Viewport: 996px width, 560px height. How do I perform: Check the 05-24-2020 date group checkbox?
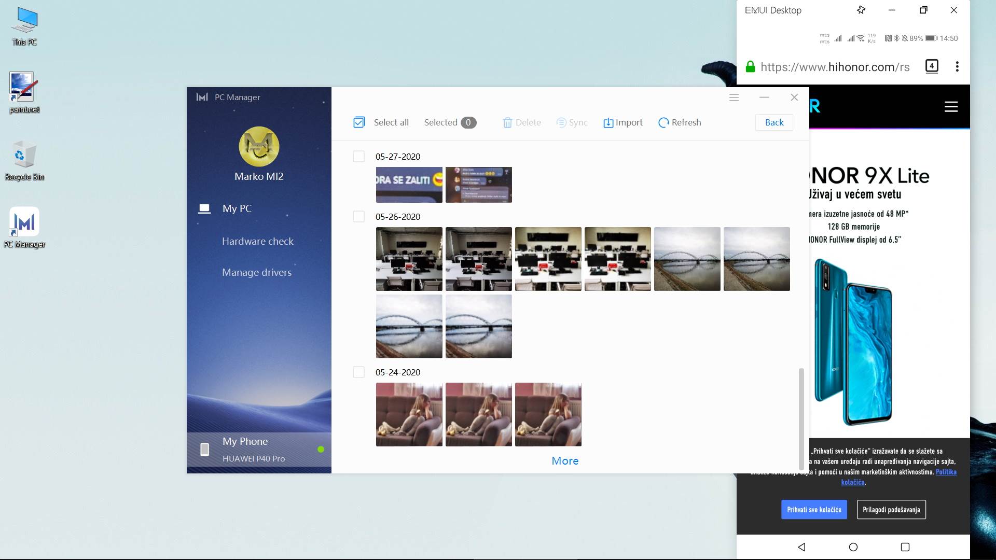pos(358,372)
